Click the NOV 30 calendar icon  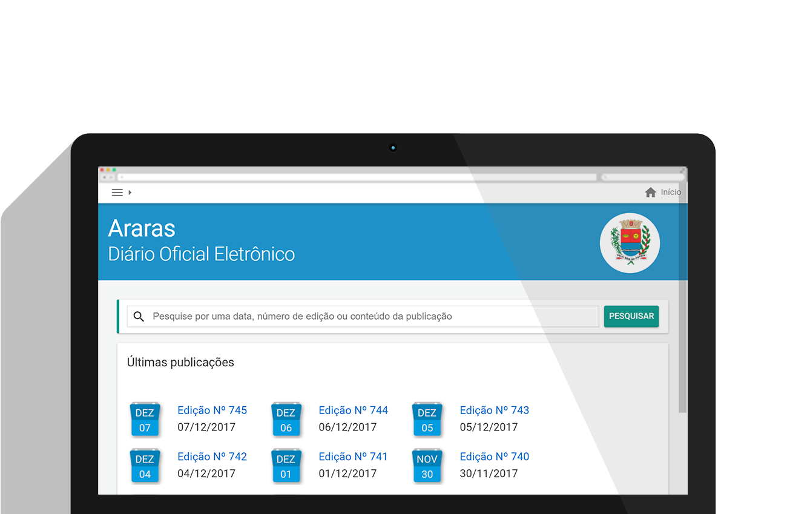click(x=427, y=466)
